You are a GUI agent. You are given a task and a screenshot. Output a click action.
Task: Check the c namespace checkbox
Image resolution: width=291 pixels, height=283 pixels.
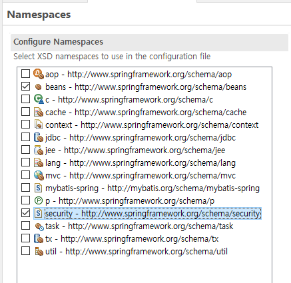[25, 99]
